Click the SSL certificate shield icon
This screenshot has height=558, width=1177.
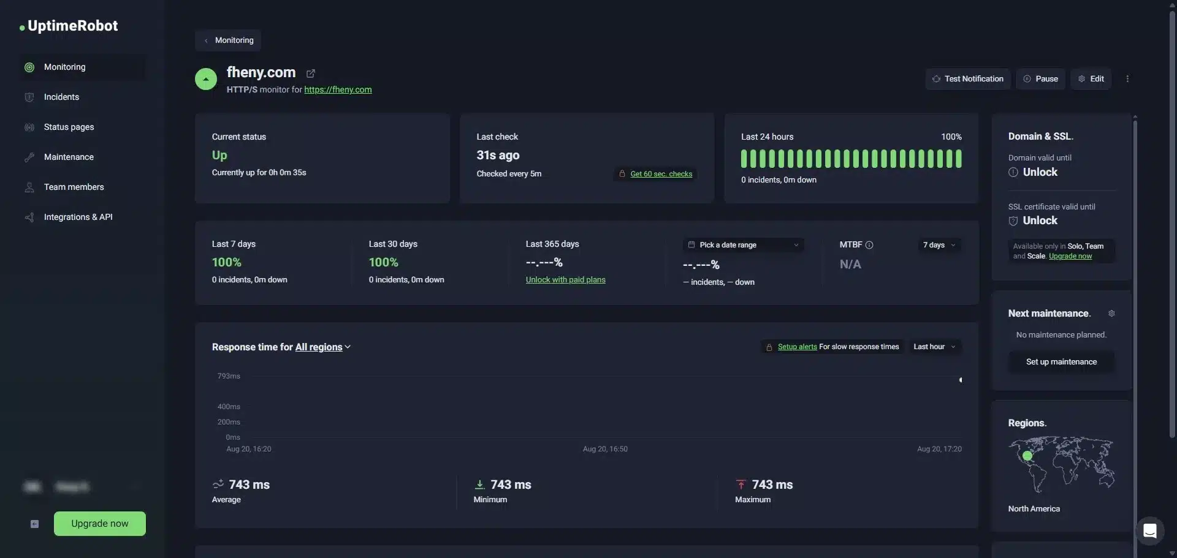pos(1013,221)
